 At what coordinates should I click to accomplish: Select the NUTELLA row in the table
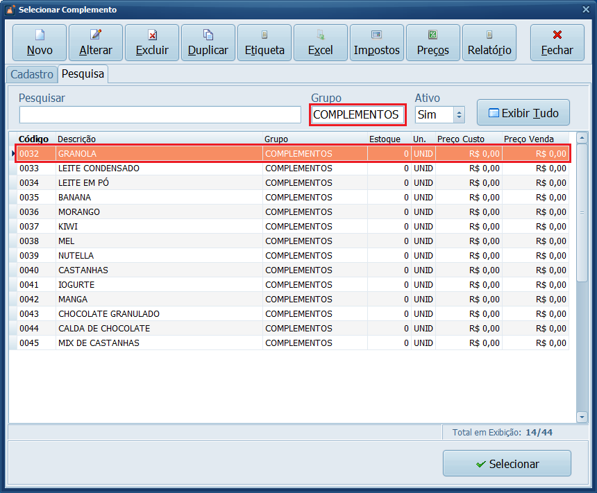[x=76, y=256]
